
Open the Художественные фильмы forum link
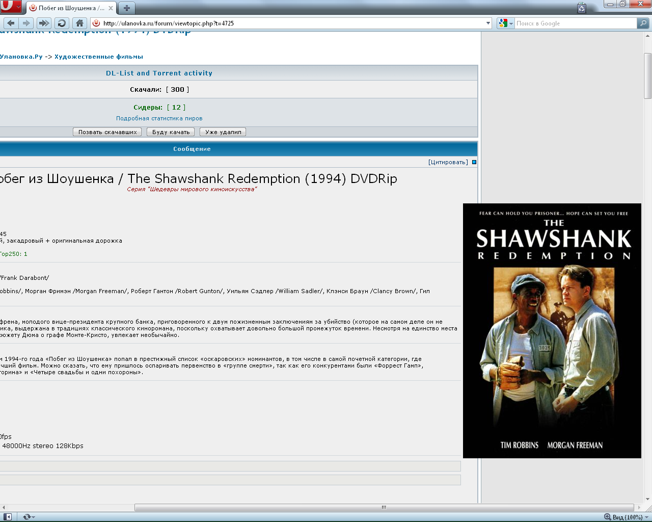pos(99,57)
